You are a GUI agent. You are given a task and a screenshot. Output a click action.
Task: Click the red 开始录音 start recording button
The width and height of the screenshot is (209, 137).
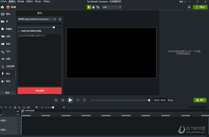40,90
